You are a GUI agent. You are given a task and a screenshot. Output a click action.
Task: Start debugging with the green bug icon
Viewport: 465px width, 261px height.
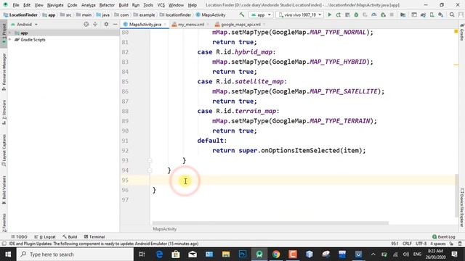tap(356, 14)
